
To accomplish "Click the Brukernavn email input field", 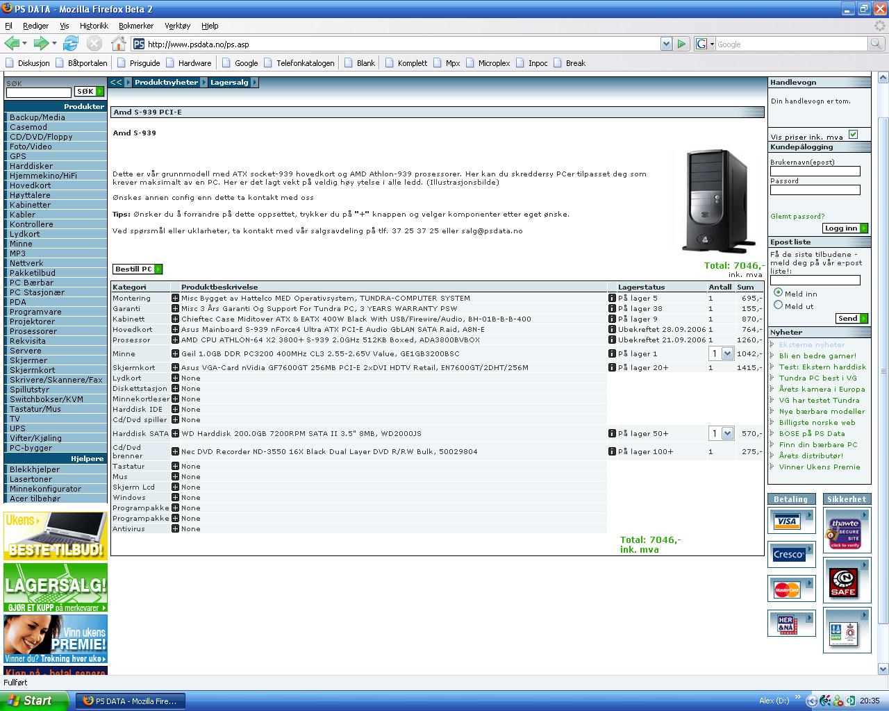I will tap(815, 171).
